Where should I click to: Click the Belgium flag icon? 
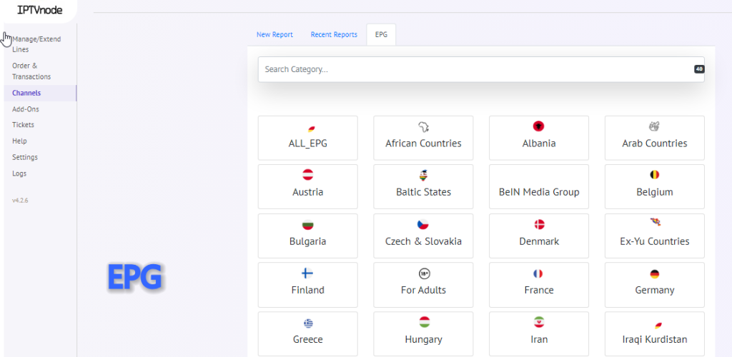[654, 175]
